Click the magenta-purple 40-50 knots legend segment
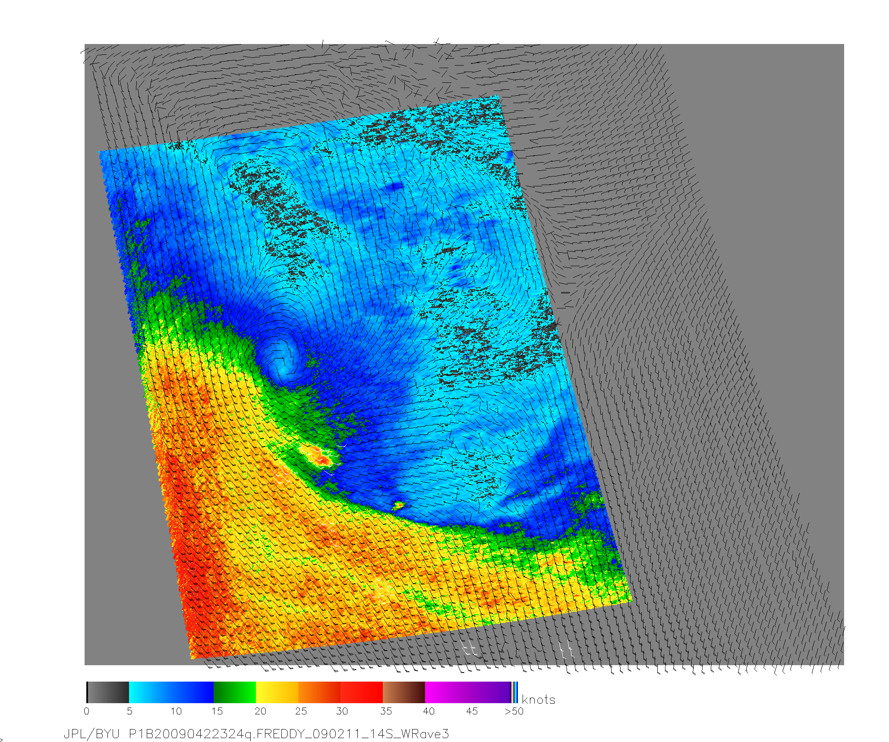 [x=468, y=692]
